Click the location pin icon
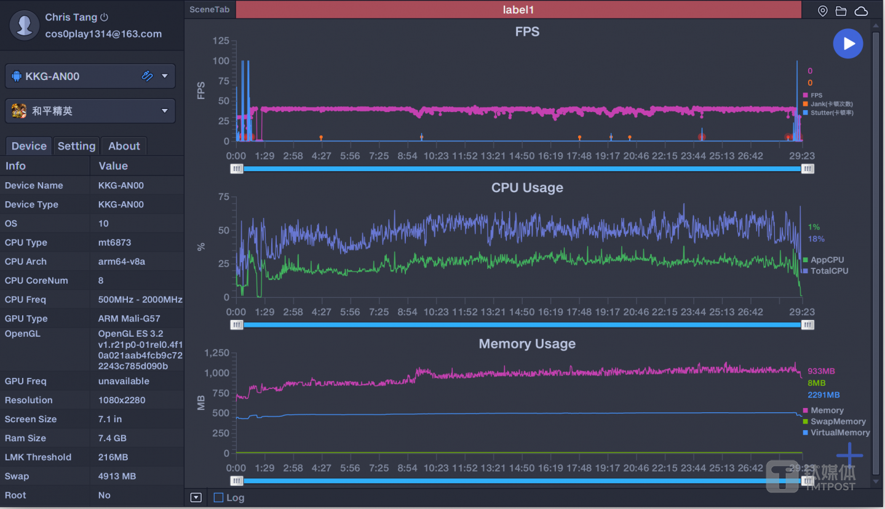885x509 pixels. coord(822,11)
